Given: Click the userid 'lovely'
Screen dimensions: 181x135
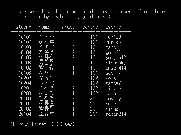Looking at the screenshot, I should 113,99.
